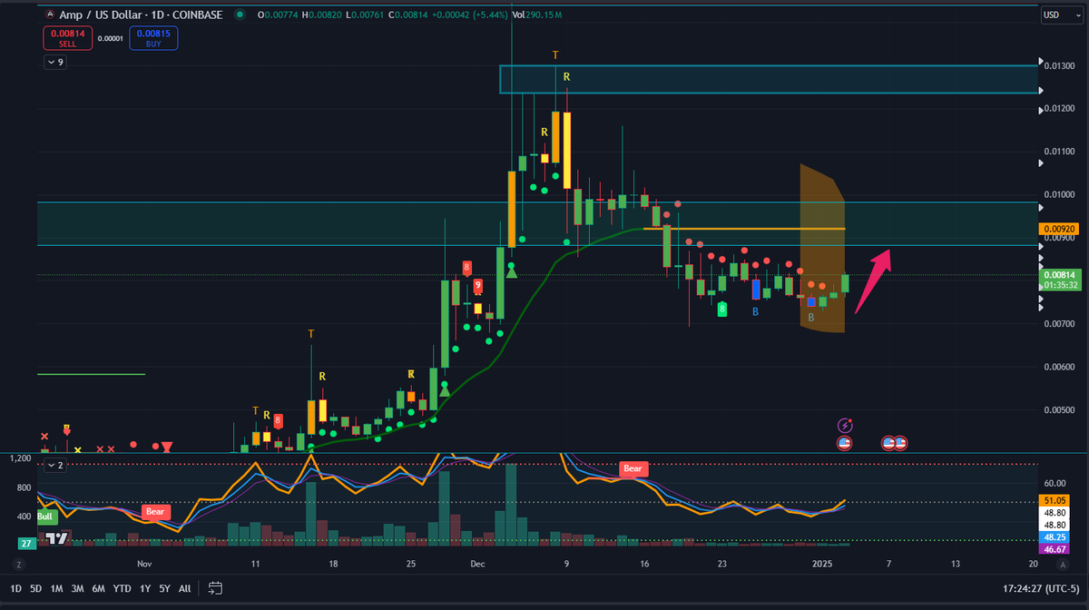The width and height of the screenshot is (1089, 610).
Task: Select the 1D range tab
Action: 16,588
